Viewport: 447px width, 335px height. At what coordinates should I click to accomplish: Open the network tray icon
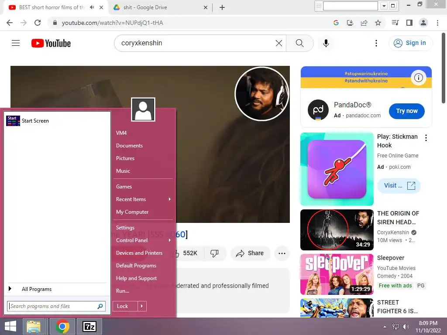point(395,327)
